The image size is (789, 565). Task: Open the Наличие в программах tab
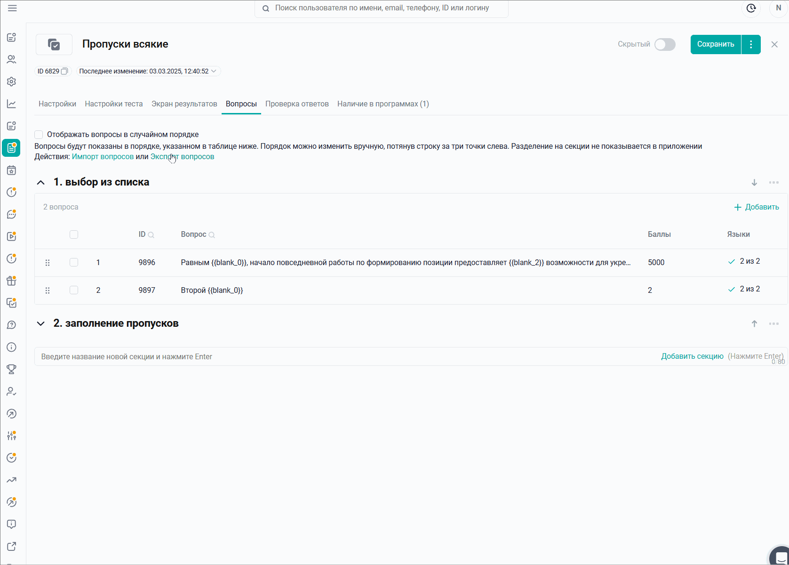point(383,104)
